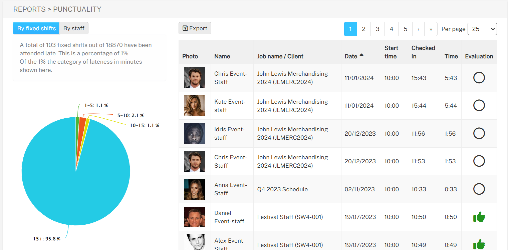
Task: Toggle evaluation circle for Idris Event-staff
Action: 479,134
